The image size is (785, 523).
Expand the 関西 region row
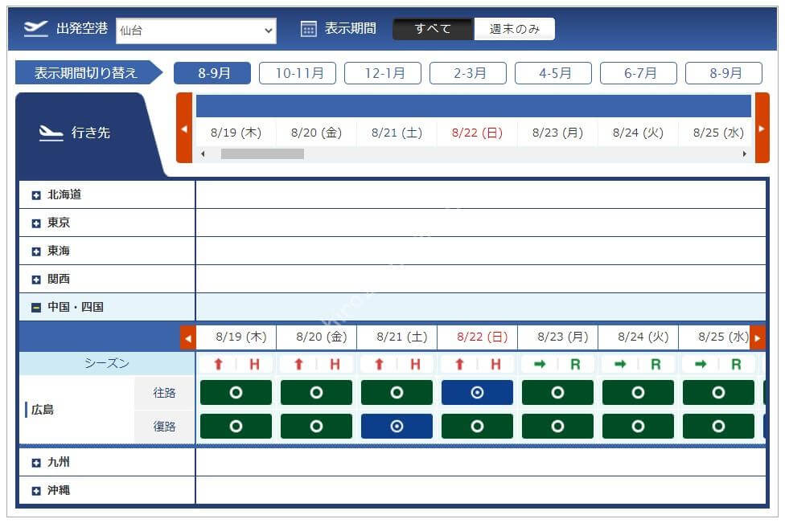pos(36,280)
